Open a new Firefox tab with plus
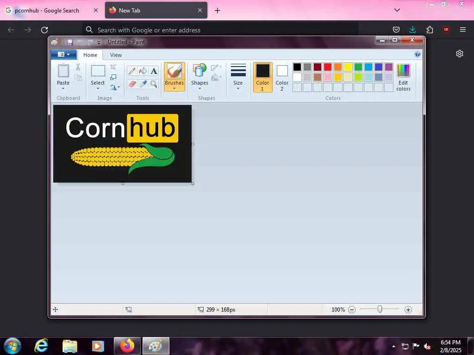The height and width of the screenshot is (355, 474). pos(218,11)
